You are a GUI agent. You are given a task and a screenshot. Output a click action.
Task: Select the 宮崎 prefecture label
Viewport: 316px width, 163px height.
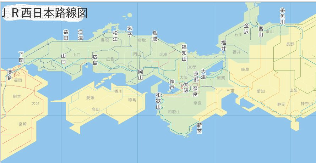[x=22, y=124]
